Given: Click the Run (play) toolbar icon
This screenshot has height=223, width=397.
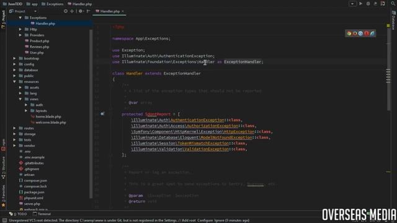Looking at the screenshot, I should 361,4.
